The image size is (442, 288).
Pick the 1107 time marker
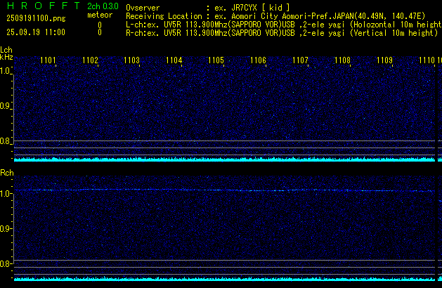(x=300, y=60)
